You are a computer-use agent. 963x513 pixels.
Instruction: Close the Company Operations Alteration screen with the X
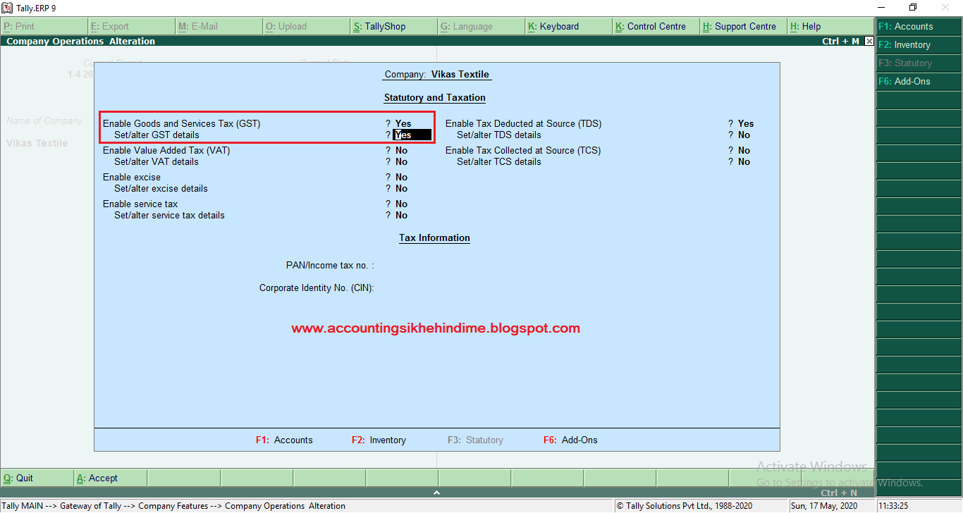coord(869,42)
